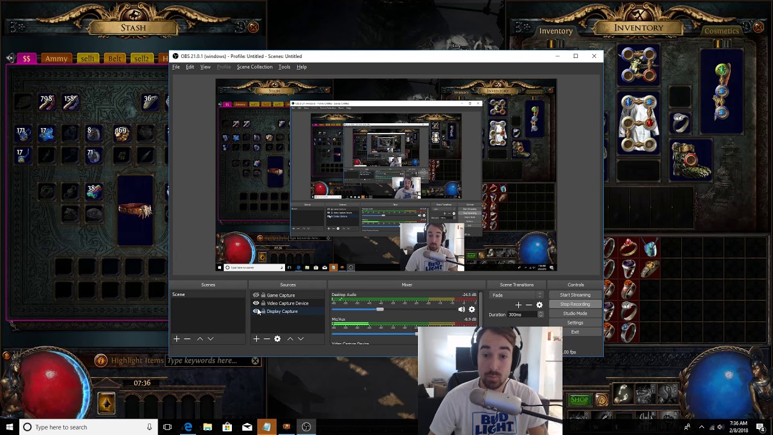Open OBS Settings button
The height and width of the screenshot is (435, 773).
pos(575,323)
